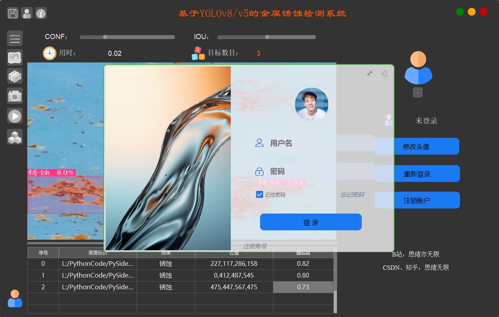The width and height of the screenshot is (499, 317).
Task: Select position cell 227,117,286,158
Action: point(234,264)
